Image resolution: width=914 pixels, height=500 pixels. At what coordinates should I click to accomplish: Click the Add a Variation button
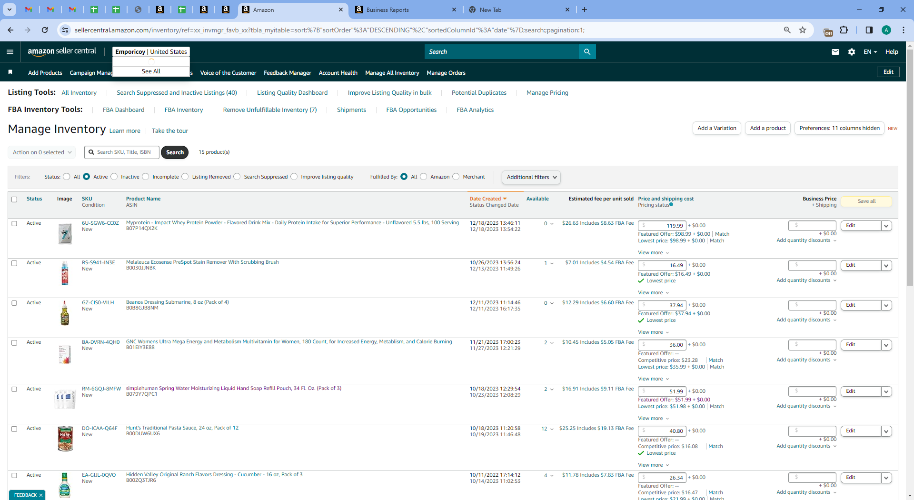click(717, 128)
